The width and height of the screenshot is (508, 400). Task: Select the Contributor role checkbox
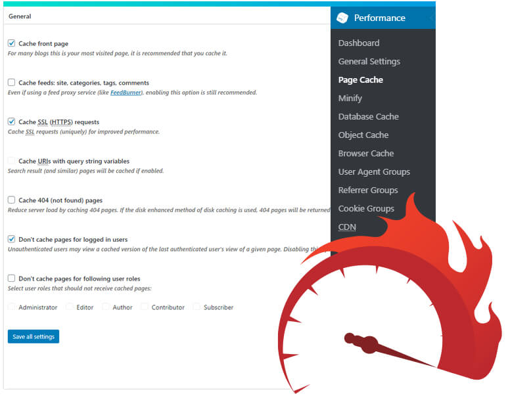pyautogui.click(x=145, y=307)
